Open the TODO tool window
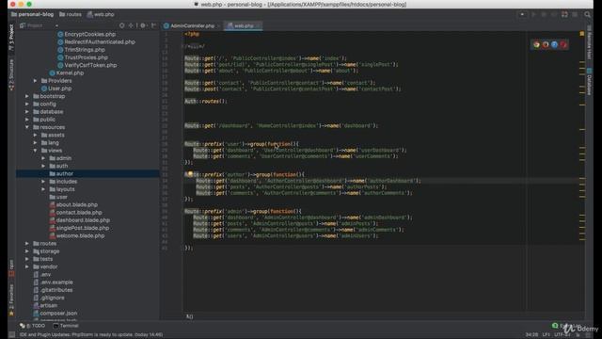The width and height of the screenshot is (602, 339). point(33,326)
